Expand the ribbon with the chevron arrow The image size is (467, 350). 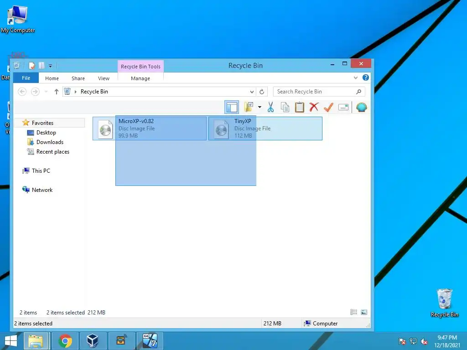355,77
